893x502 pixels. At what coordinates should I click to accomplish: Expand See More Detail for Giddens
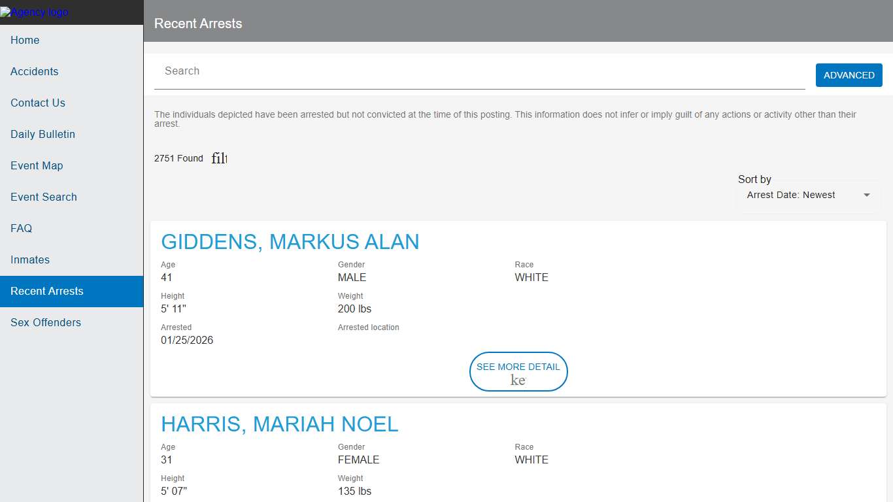click(518, 367)
